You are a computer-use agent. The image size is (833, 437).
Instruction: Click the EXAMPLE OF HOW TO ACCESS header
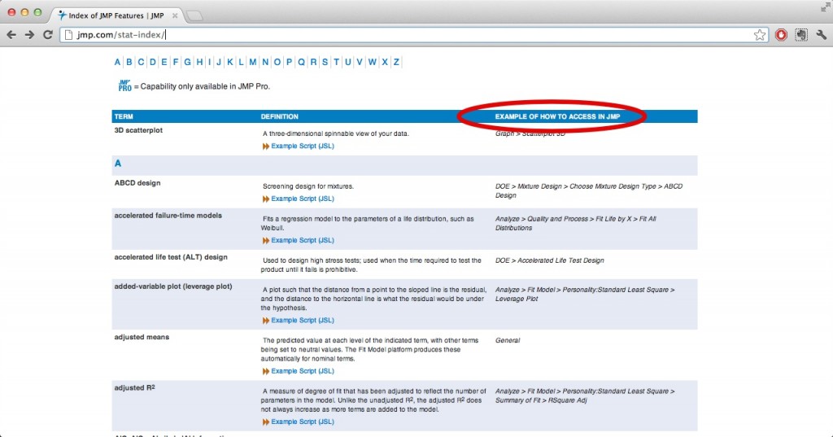tap(557, 116)
